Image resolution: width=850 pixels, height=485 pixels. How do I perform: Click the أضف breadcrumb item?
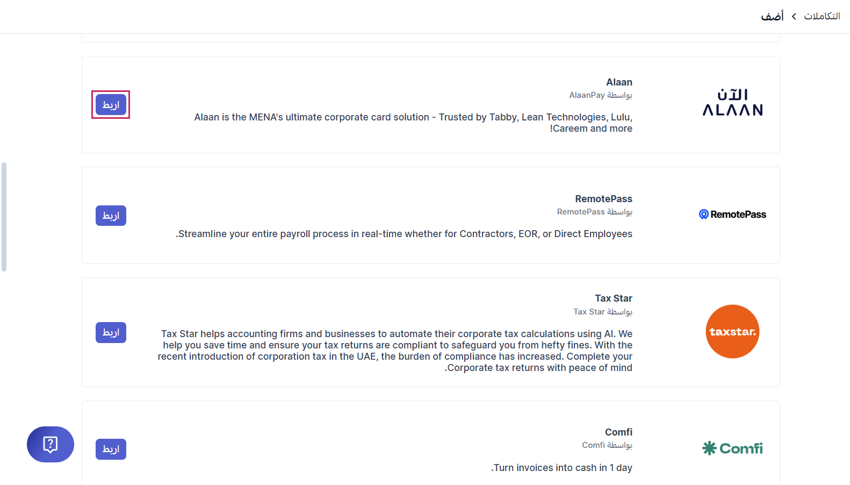click(772, 16)
